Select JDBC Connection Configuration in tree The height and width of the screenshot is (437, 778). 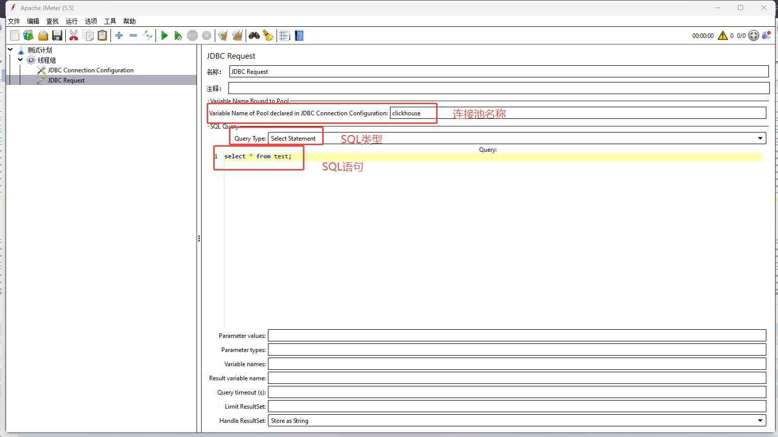tap(91, 70)
